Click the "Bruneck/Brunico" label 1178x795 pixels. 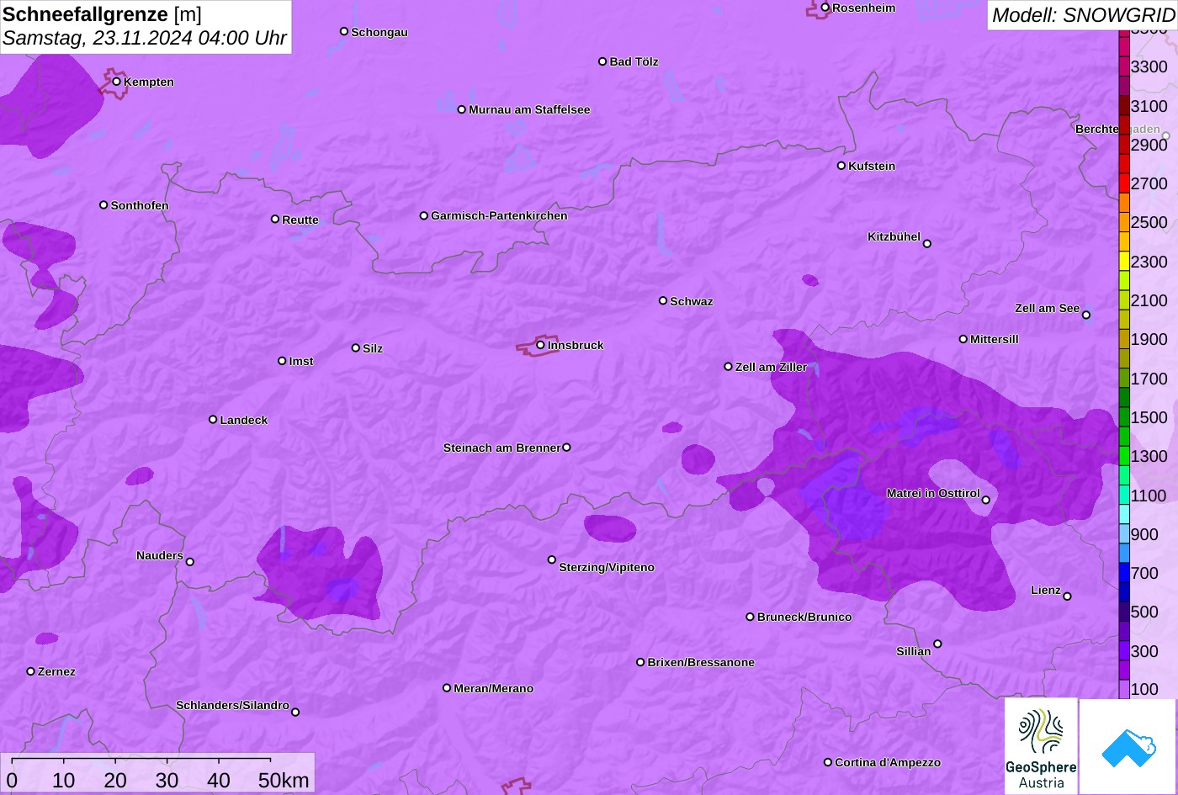click(x=804, y=617)
